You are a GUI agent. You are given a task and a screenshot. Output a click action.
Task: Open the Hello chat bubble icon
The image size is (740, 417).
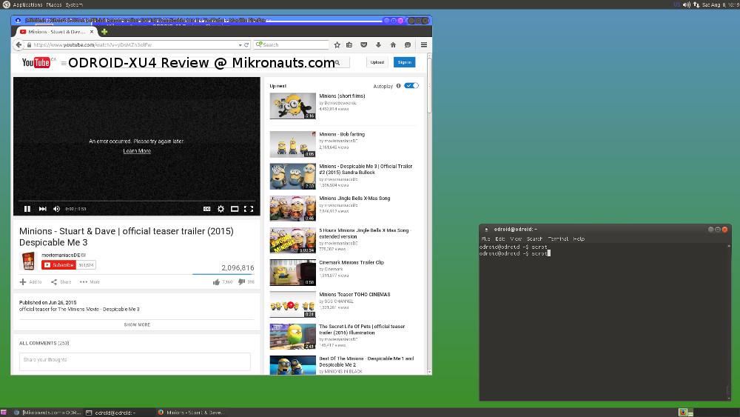(408, 45)
